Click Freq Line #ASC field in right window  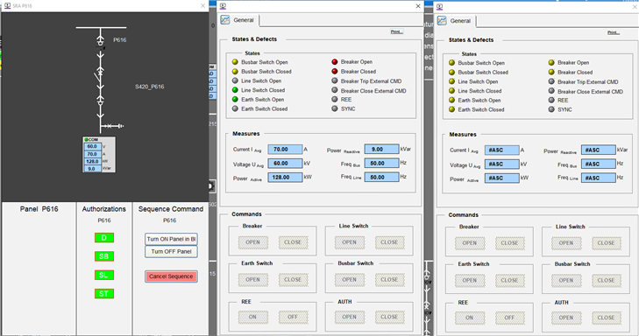[x=599, y=178]
